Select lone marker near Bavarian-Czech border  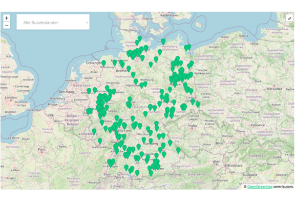click(x=178, y=150)
